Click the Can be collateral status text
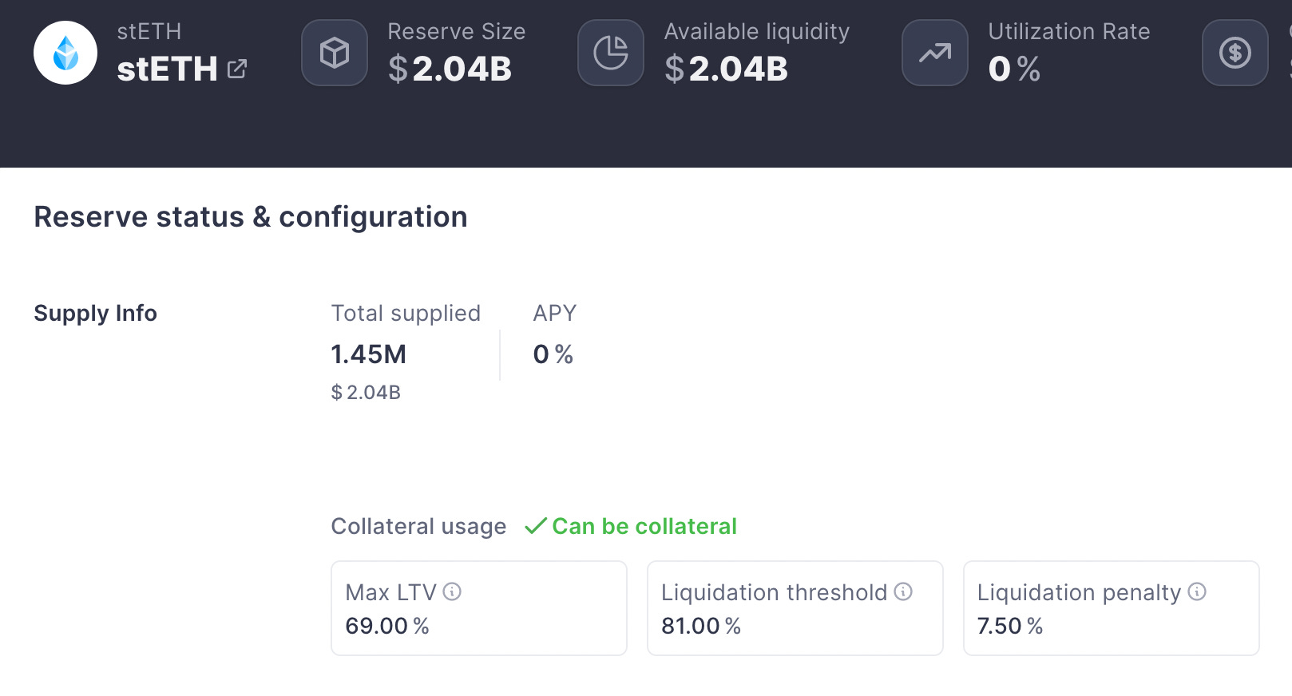Image resolution: width=1292 pixels, height=696 pixels. click(644, 526)
